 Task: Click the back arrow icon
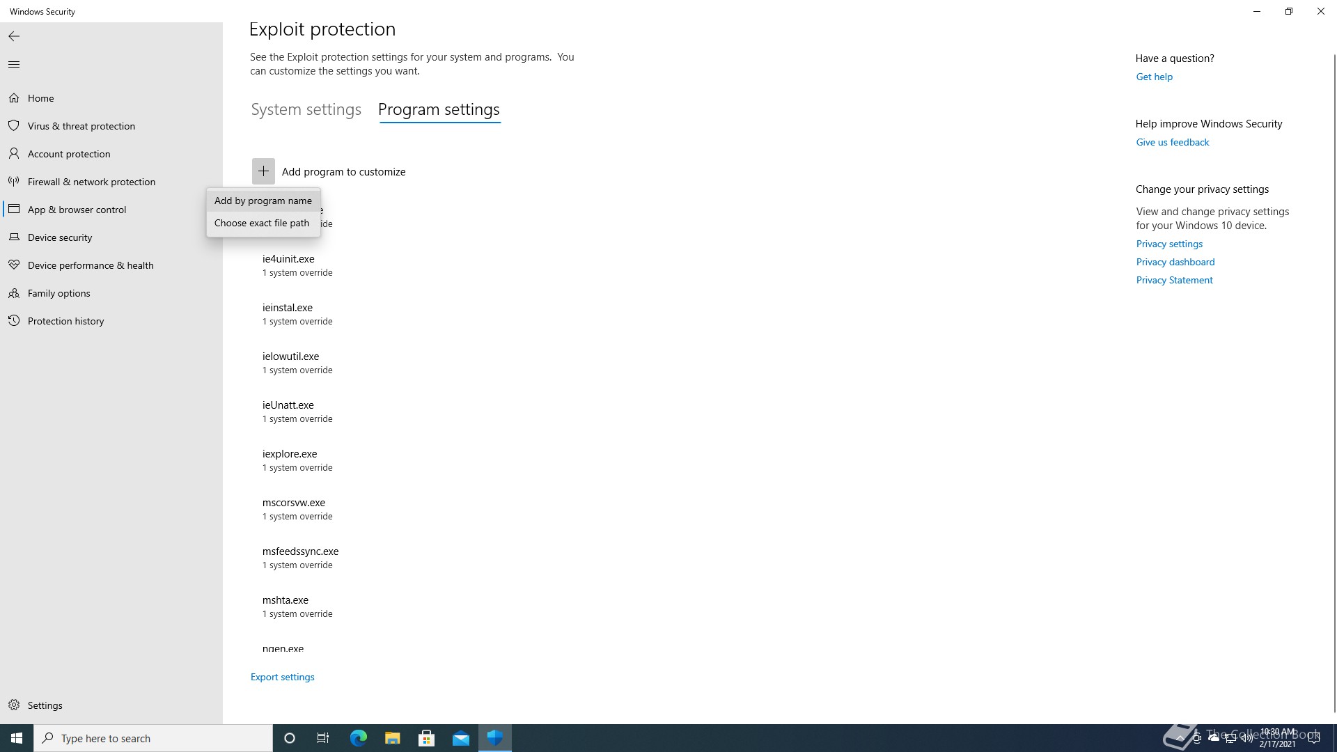coord(14,36)
